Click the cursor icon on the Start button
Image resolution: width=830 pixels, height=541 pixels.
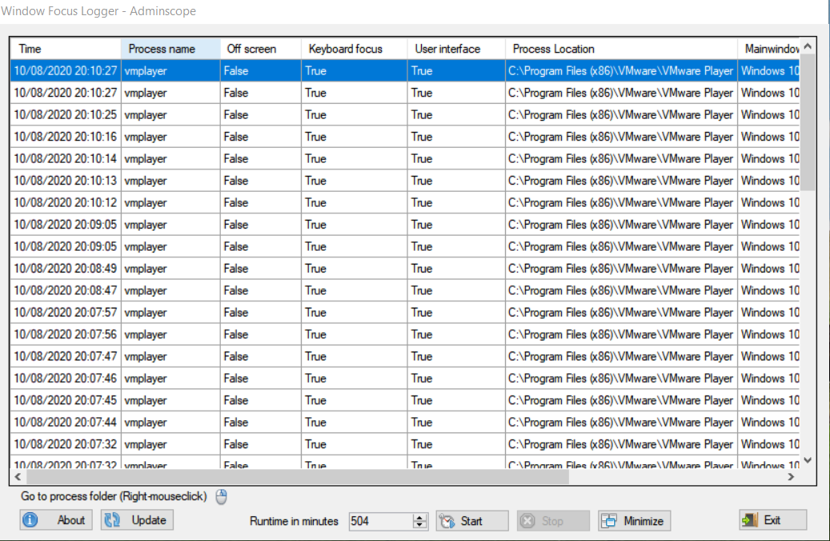(x=447, y=520)
